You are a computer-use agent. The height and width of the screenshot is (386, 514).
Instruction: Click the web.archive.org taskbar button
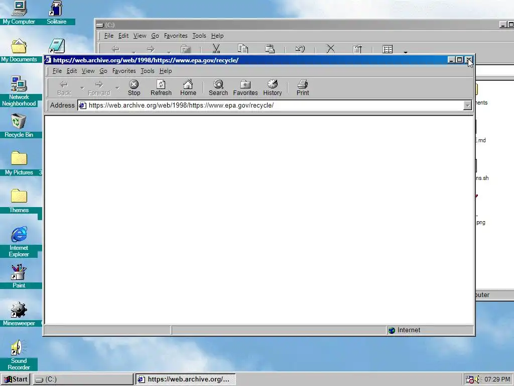pyautogui.click(x=186, y=379)
